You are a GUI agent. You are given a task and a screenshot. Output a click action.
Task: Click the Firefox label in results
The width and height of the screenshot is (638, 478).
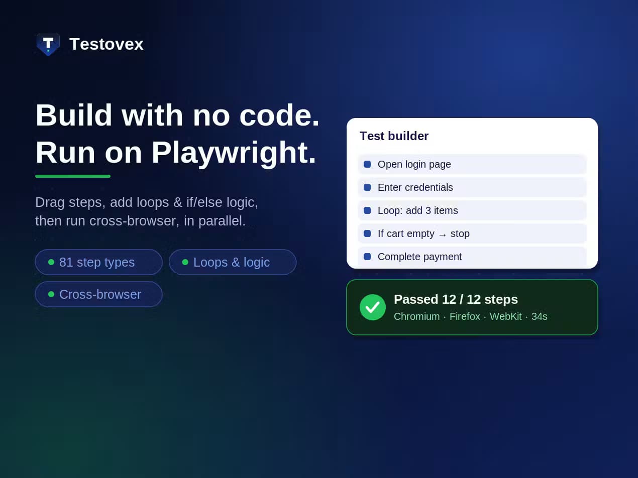coord(465,316)
